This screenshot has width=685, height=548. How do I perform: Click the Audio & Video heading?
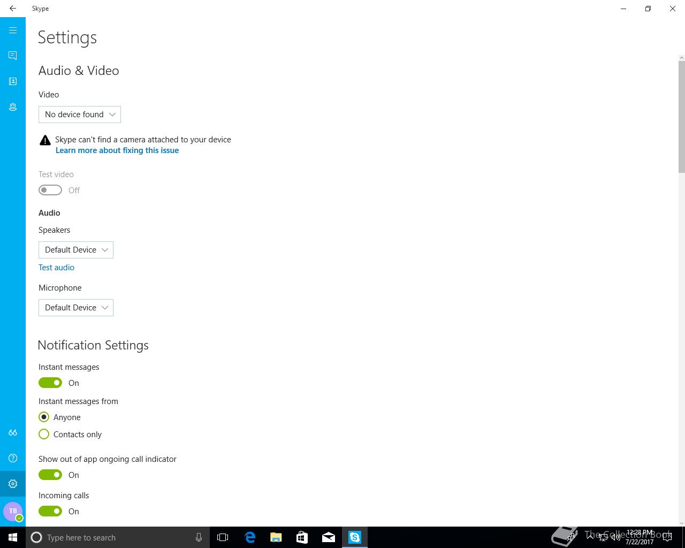click(x=79, y=71)
